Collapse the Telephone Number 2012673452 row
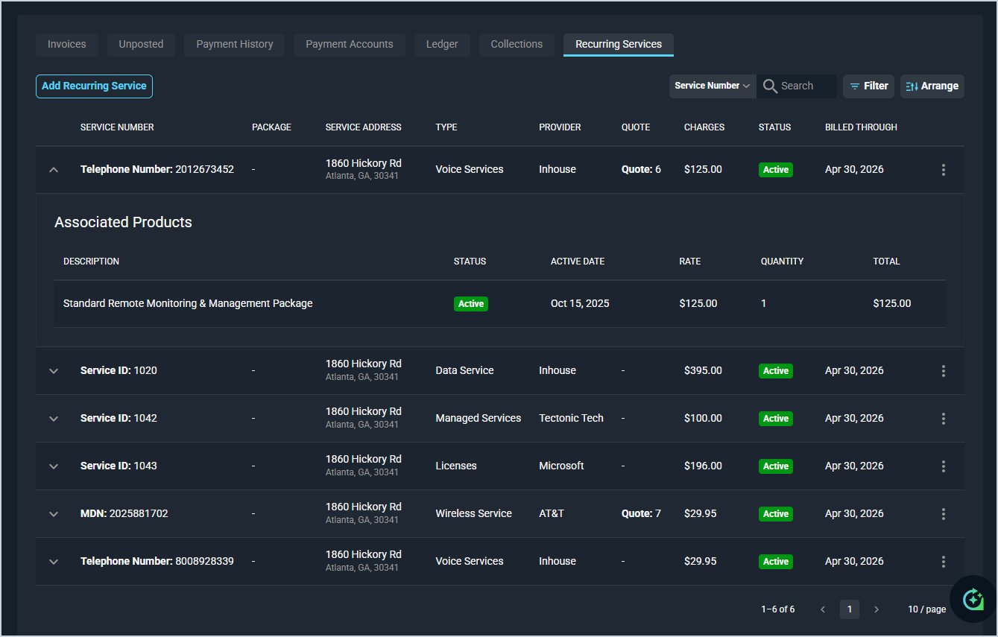 point(54,170)
